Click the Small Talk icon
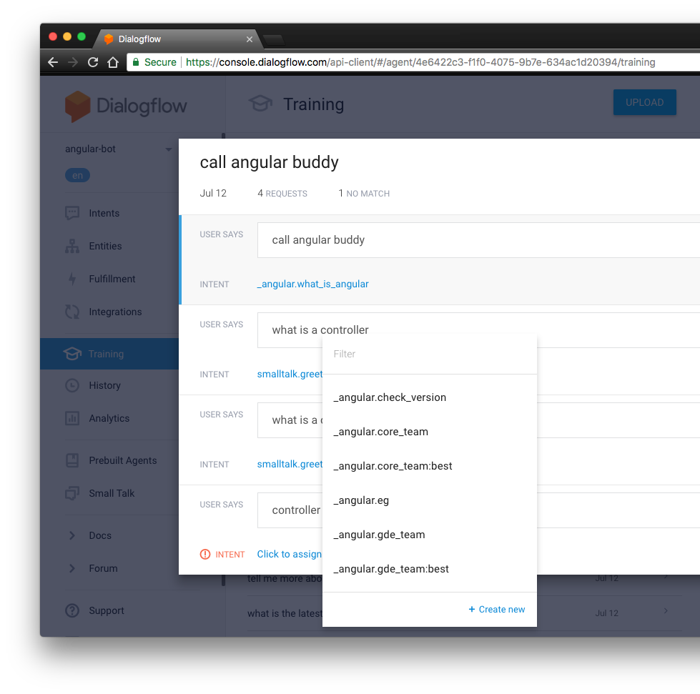This screenshot has width=700, height=694. click(72, 493)
